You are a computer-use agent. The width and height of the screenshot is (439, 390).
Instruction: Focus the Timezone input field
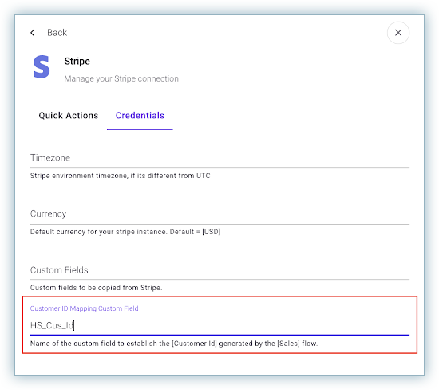(x=219, y=158)
